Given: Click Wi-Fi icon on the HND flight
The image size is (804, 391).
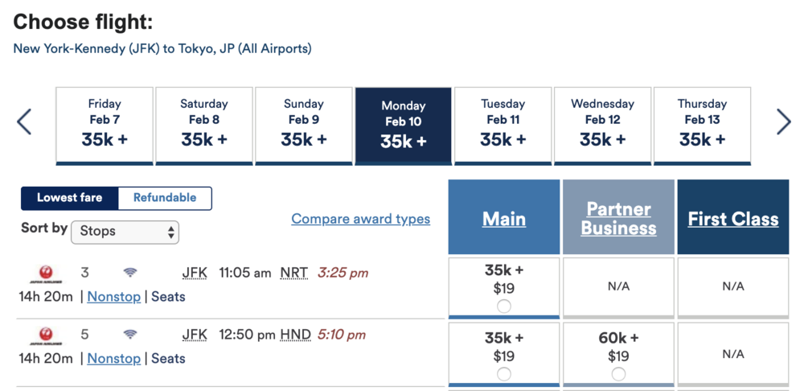Looking at the screenshot, I should coord(130,335).
